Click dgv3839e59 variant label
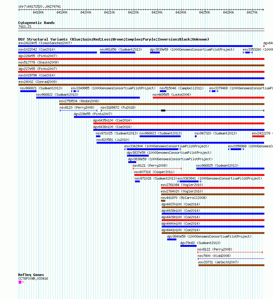The image size is (273, 299). 192,50
